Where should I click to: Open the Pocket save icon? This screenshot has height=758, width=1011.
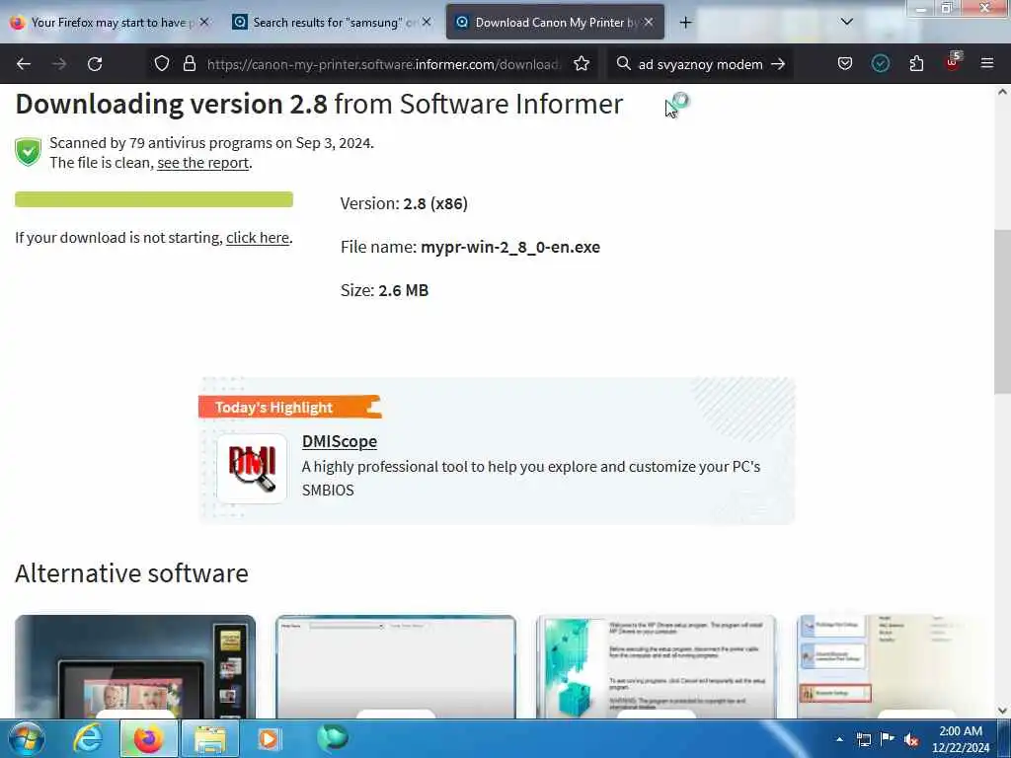(845, 64)
